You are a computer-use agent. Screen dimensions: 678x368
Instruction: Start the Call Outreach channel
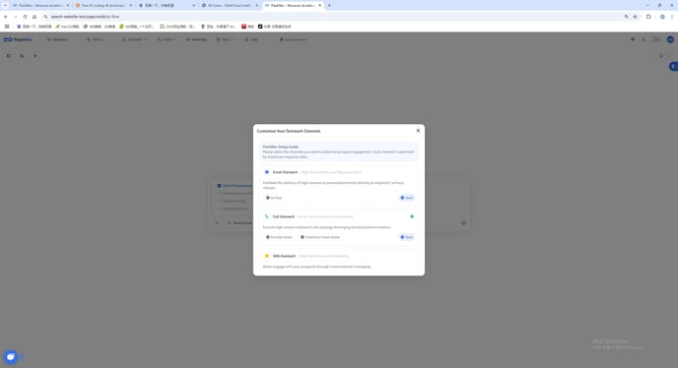406,237
